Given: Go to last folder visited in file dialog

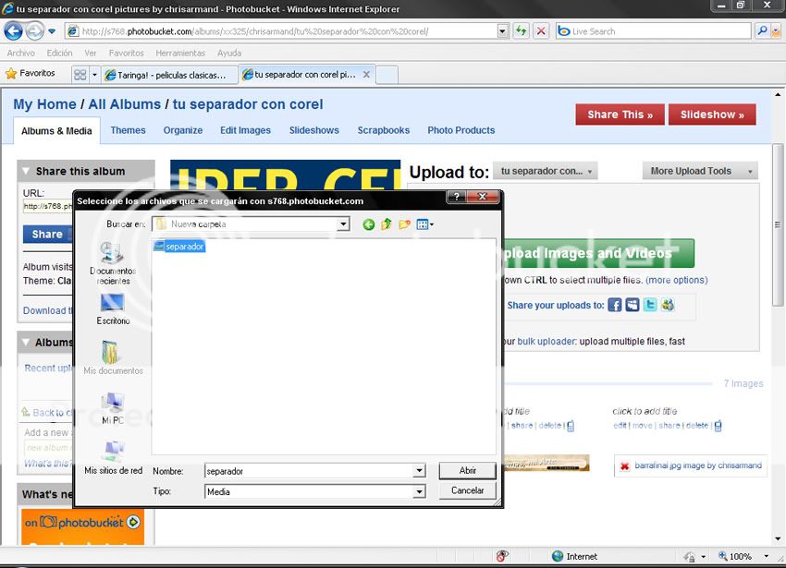Looking at the screenshot, I should [x=368, y=224].
